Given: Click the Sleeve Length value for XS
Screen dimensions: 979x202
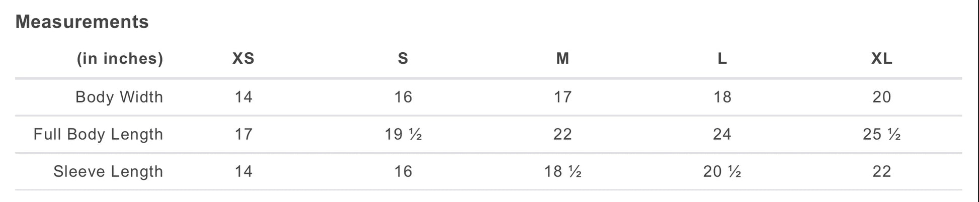Looking at the screenshot, I should tap(243, 171).
